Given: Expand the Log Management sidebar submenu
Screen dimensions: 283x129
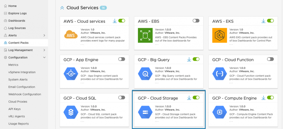Looking at the screenshot, I should coord(44,50).
